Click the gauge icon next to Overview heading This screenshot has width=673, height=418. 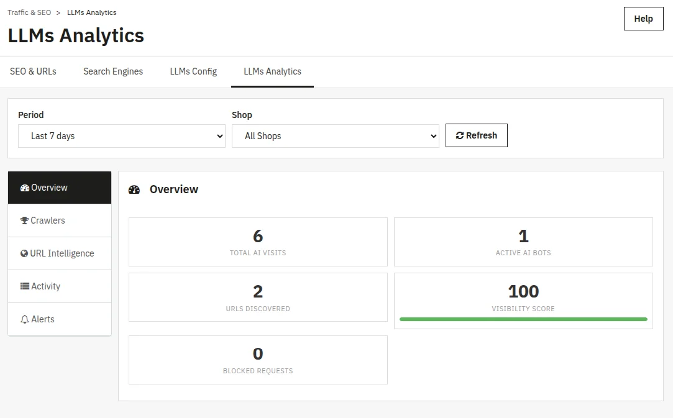134,189
